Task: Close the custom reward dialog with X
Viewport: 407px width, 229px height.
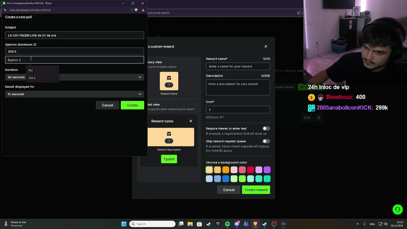Action: pos(266,46)
